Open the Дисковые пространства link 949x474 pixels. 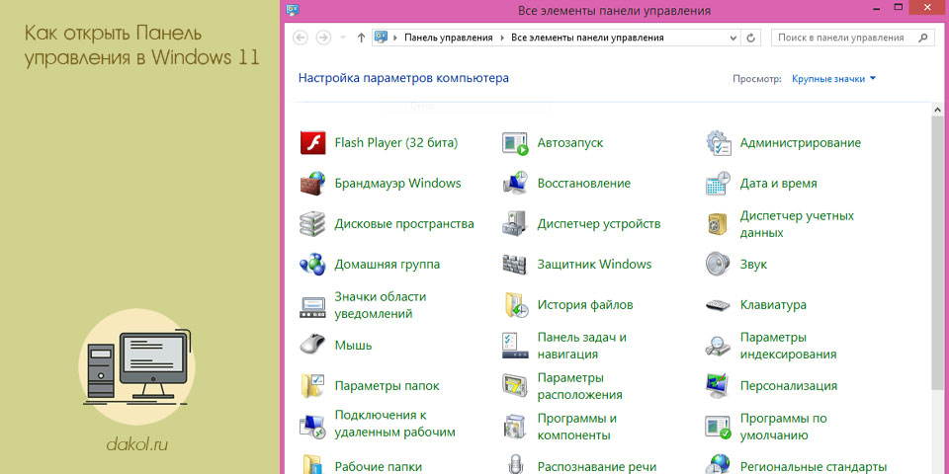[404, 224]
